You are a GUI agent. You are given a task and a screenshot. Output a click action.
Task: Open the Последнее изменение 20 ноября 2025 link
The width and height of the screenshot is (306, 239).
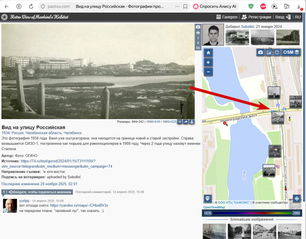(x=40, y=184)
